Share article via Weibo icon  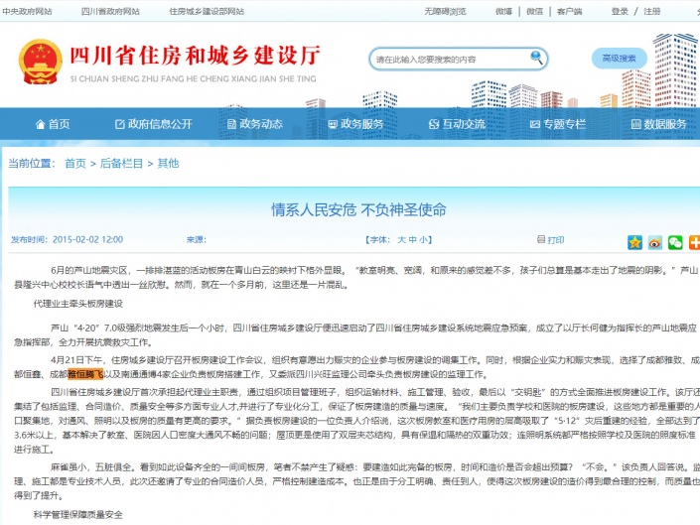tap(655, 242)
